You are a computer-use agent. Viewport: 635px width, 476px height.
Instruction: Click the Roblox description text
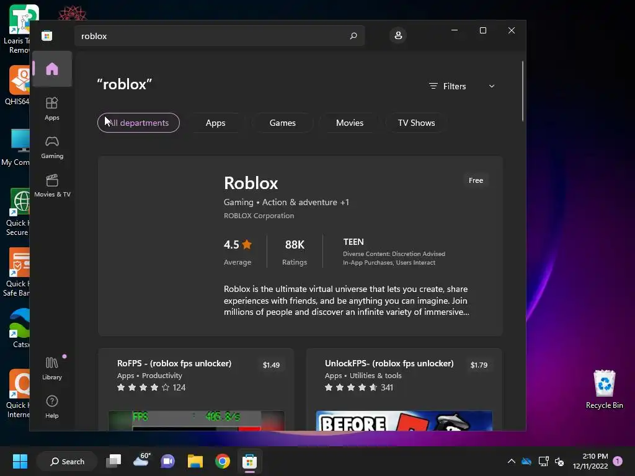(346, 301)
